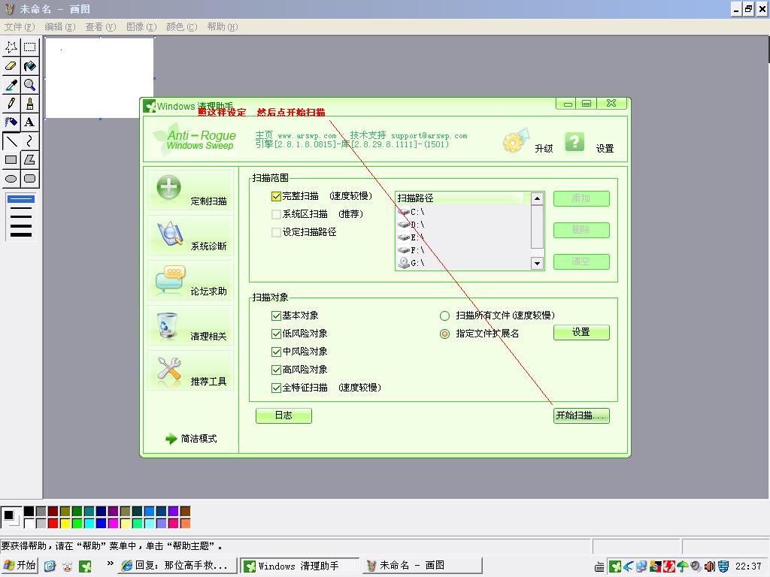
Task: Open Paint 帮助 menu
Action: 223,27
